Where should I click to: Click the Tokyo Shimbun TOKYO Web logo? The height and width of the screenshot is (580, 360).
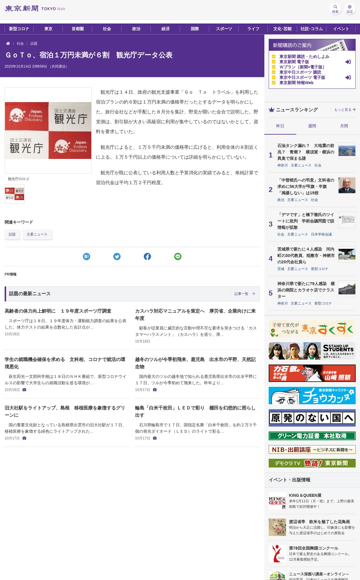35,8
